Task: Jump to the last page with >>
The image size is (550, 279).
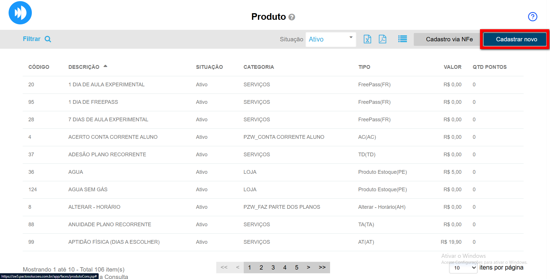Action: pos(322,268)
